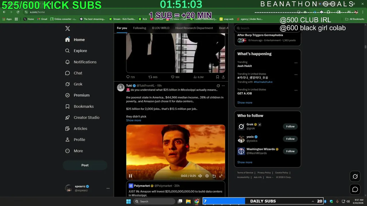Open more options for GET A JOB trend

(296, 90)
